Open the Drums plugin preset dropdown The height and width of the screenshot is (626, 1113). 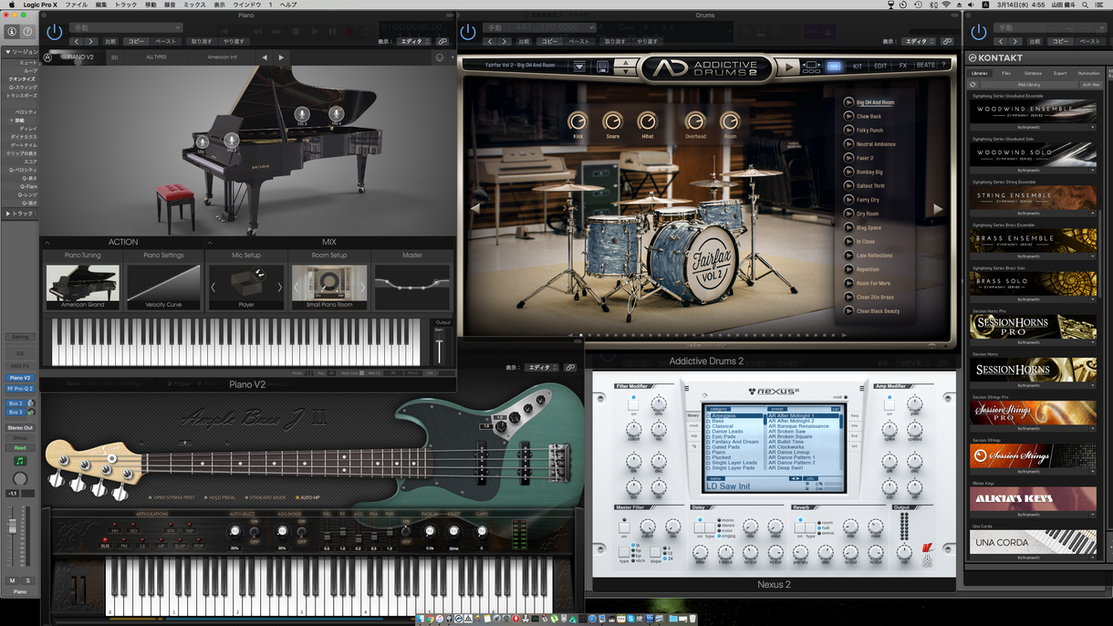538,28
